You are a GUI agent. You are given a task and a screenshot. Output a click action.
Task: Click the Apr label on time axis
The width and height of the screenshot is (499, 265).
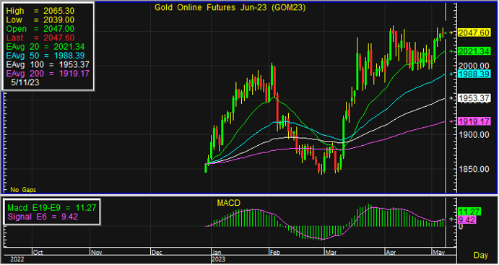pos(391,252)
